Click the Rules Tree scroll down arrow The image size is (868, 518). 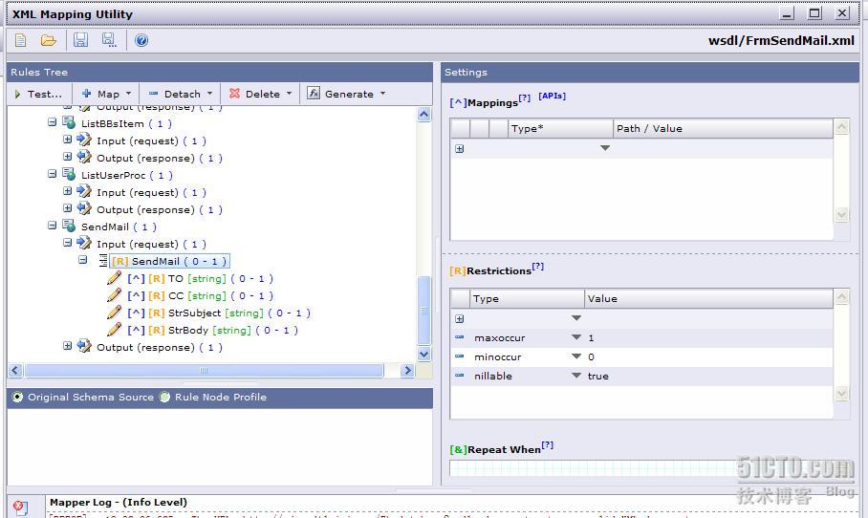point(424,355)
